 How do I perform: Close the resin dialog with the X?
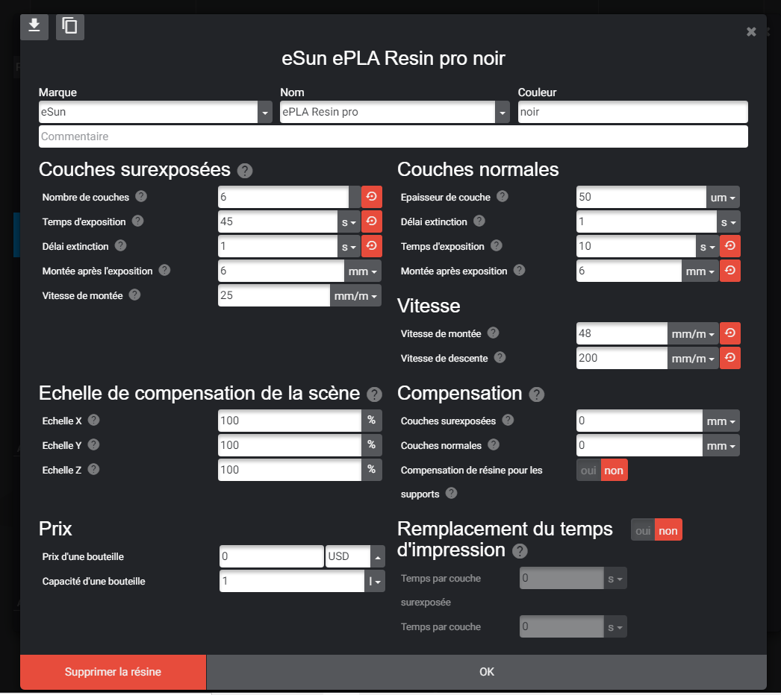751,32
